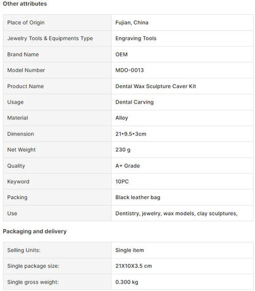Click the dimension value '21•9.5•3cm'
The width and height of the screenshot is (255, 291).
pyautogui.click(x=131, y=134)
